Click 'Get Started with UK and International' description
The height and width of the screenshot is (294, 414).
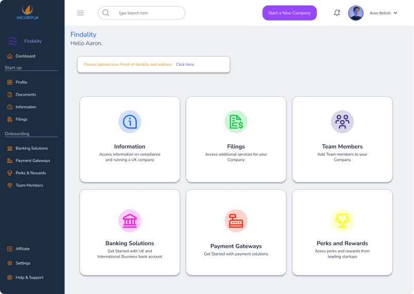pyautogui.click(x=130, y=253)
